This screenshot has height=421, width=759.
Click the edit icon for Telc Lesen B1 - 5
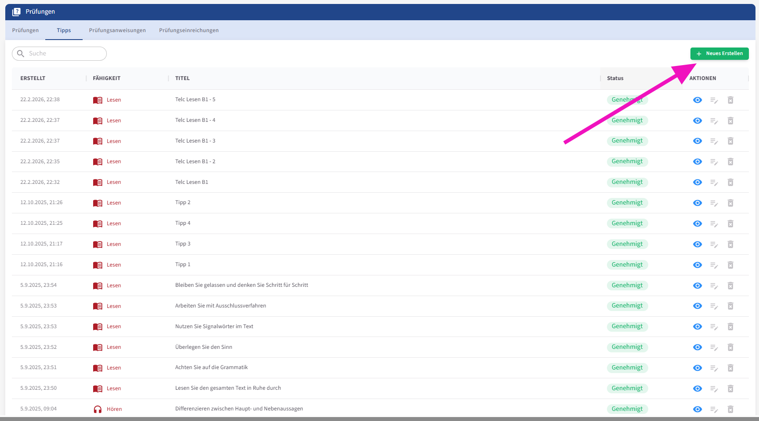point(714,100)
